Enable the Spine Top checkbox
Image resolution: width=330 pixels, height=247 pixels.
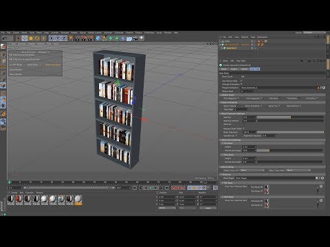[x=280, y=106]
